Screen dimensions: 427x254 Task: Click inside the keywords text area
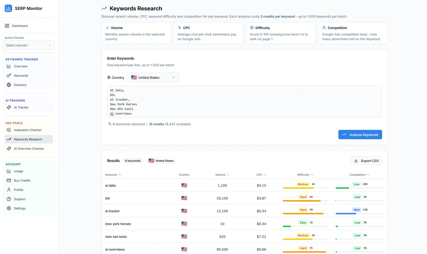[244, 102]
